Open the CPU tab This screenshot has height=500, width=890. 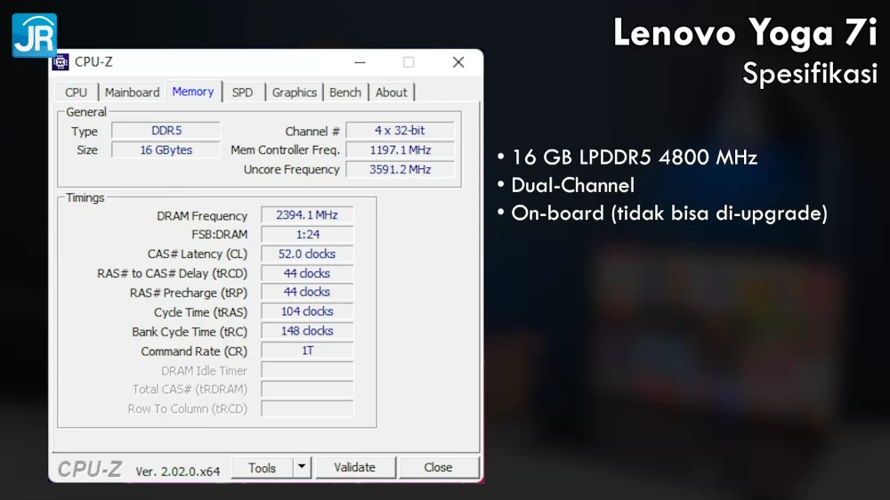point(76,93)
